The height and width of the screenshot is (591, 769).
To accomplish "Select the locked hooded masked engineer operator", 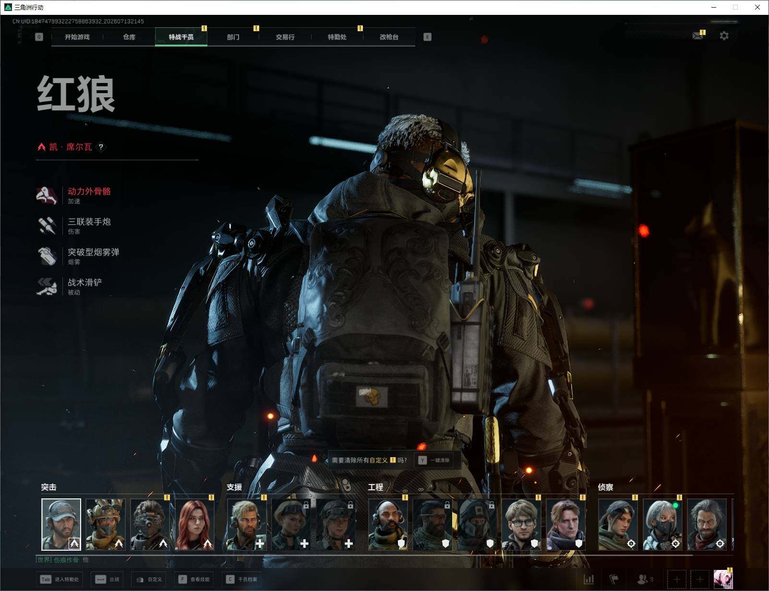I will click(x=477, y=524).
